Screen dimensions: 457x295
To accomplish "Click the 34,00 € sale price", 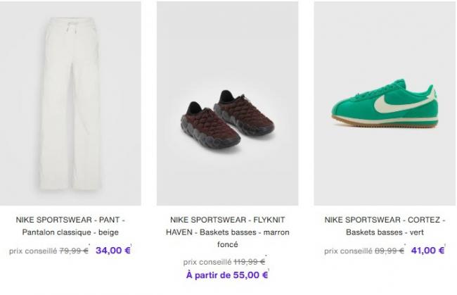I will tap(113, 251).
